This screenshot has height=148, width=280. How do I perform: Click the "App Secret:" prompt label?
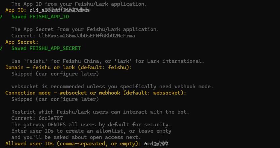pos(22,42)
